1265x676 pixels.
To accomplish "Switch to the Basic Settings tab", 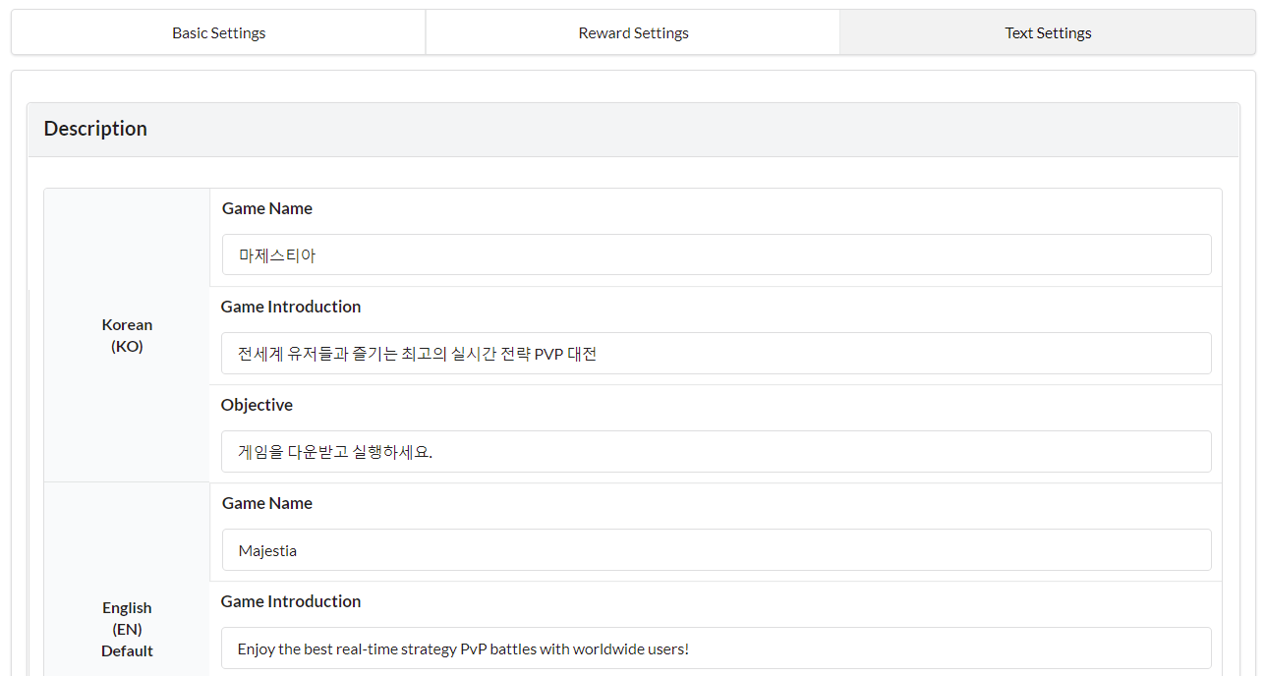I will (218, 32).
